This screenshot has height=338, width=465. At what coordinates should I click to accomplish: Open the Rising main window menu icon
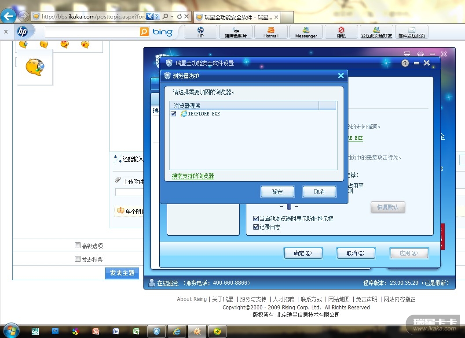click(407, 54)
